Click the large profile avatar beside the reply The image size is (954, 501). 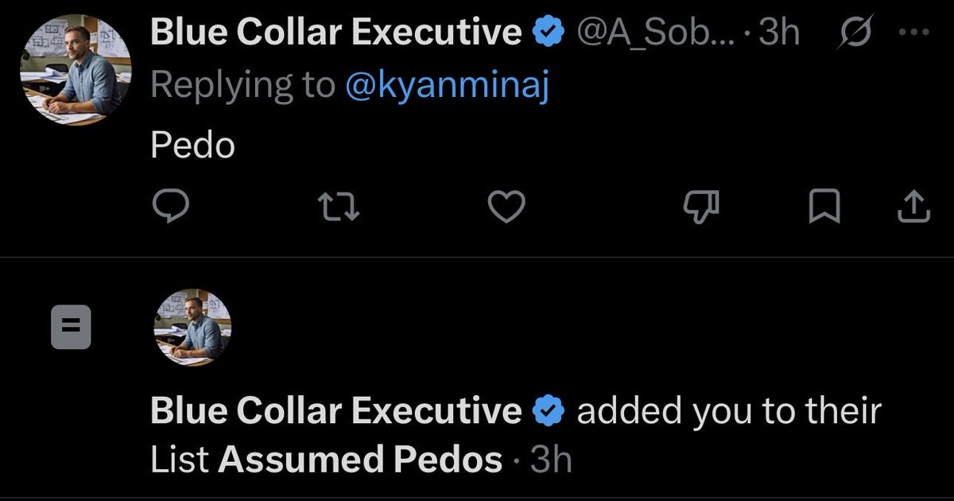pyautogui.click(x=72, y=72)
